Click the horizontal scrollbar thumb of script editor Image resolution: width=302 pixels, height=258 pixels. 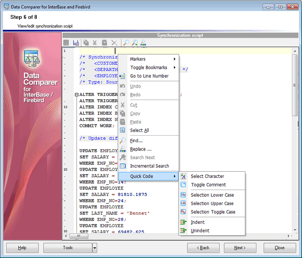[x=79, y=236]
